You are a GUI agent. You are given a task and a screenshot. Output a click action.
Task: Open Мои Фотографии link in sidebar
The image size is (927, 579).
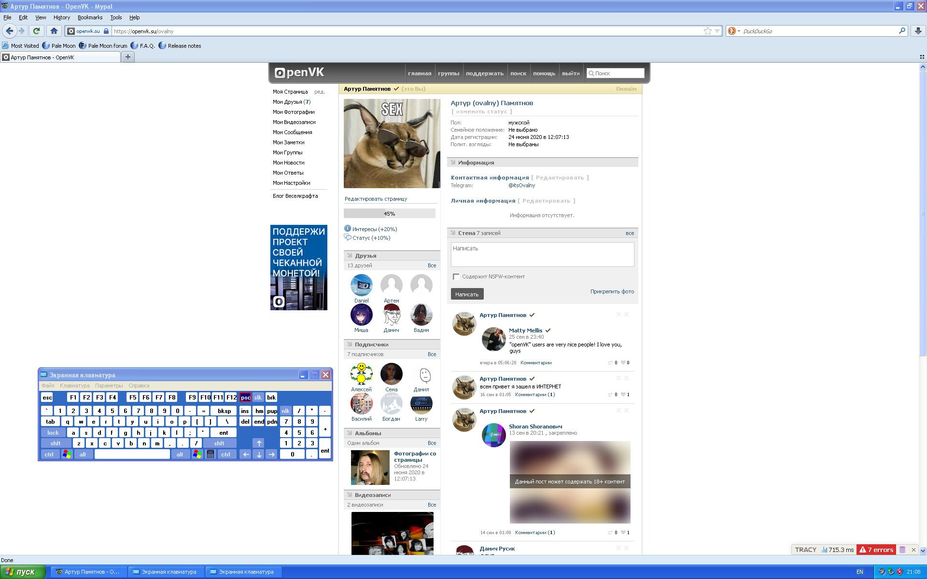[293, 112]
